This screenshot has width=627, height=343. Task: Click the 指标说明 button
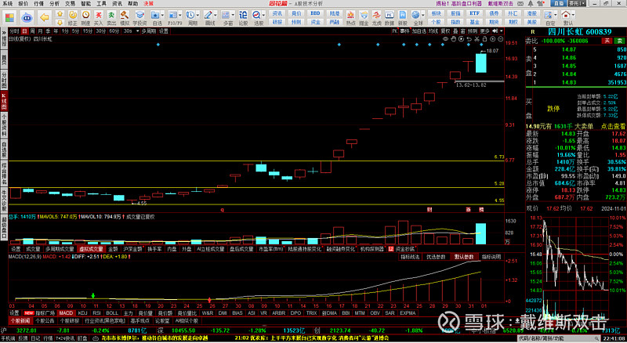coord(491,257)
